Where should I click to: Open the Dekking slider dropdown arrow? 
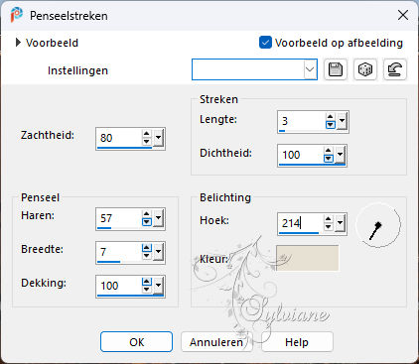click(159, 286)
